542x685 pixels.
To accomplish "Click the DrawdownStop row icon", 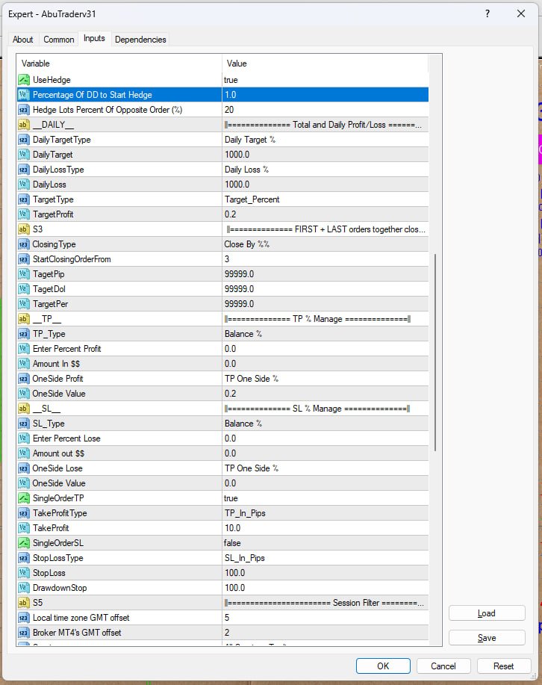I will click(24, 588).
